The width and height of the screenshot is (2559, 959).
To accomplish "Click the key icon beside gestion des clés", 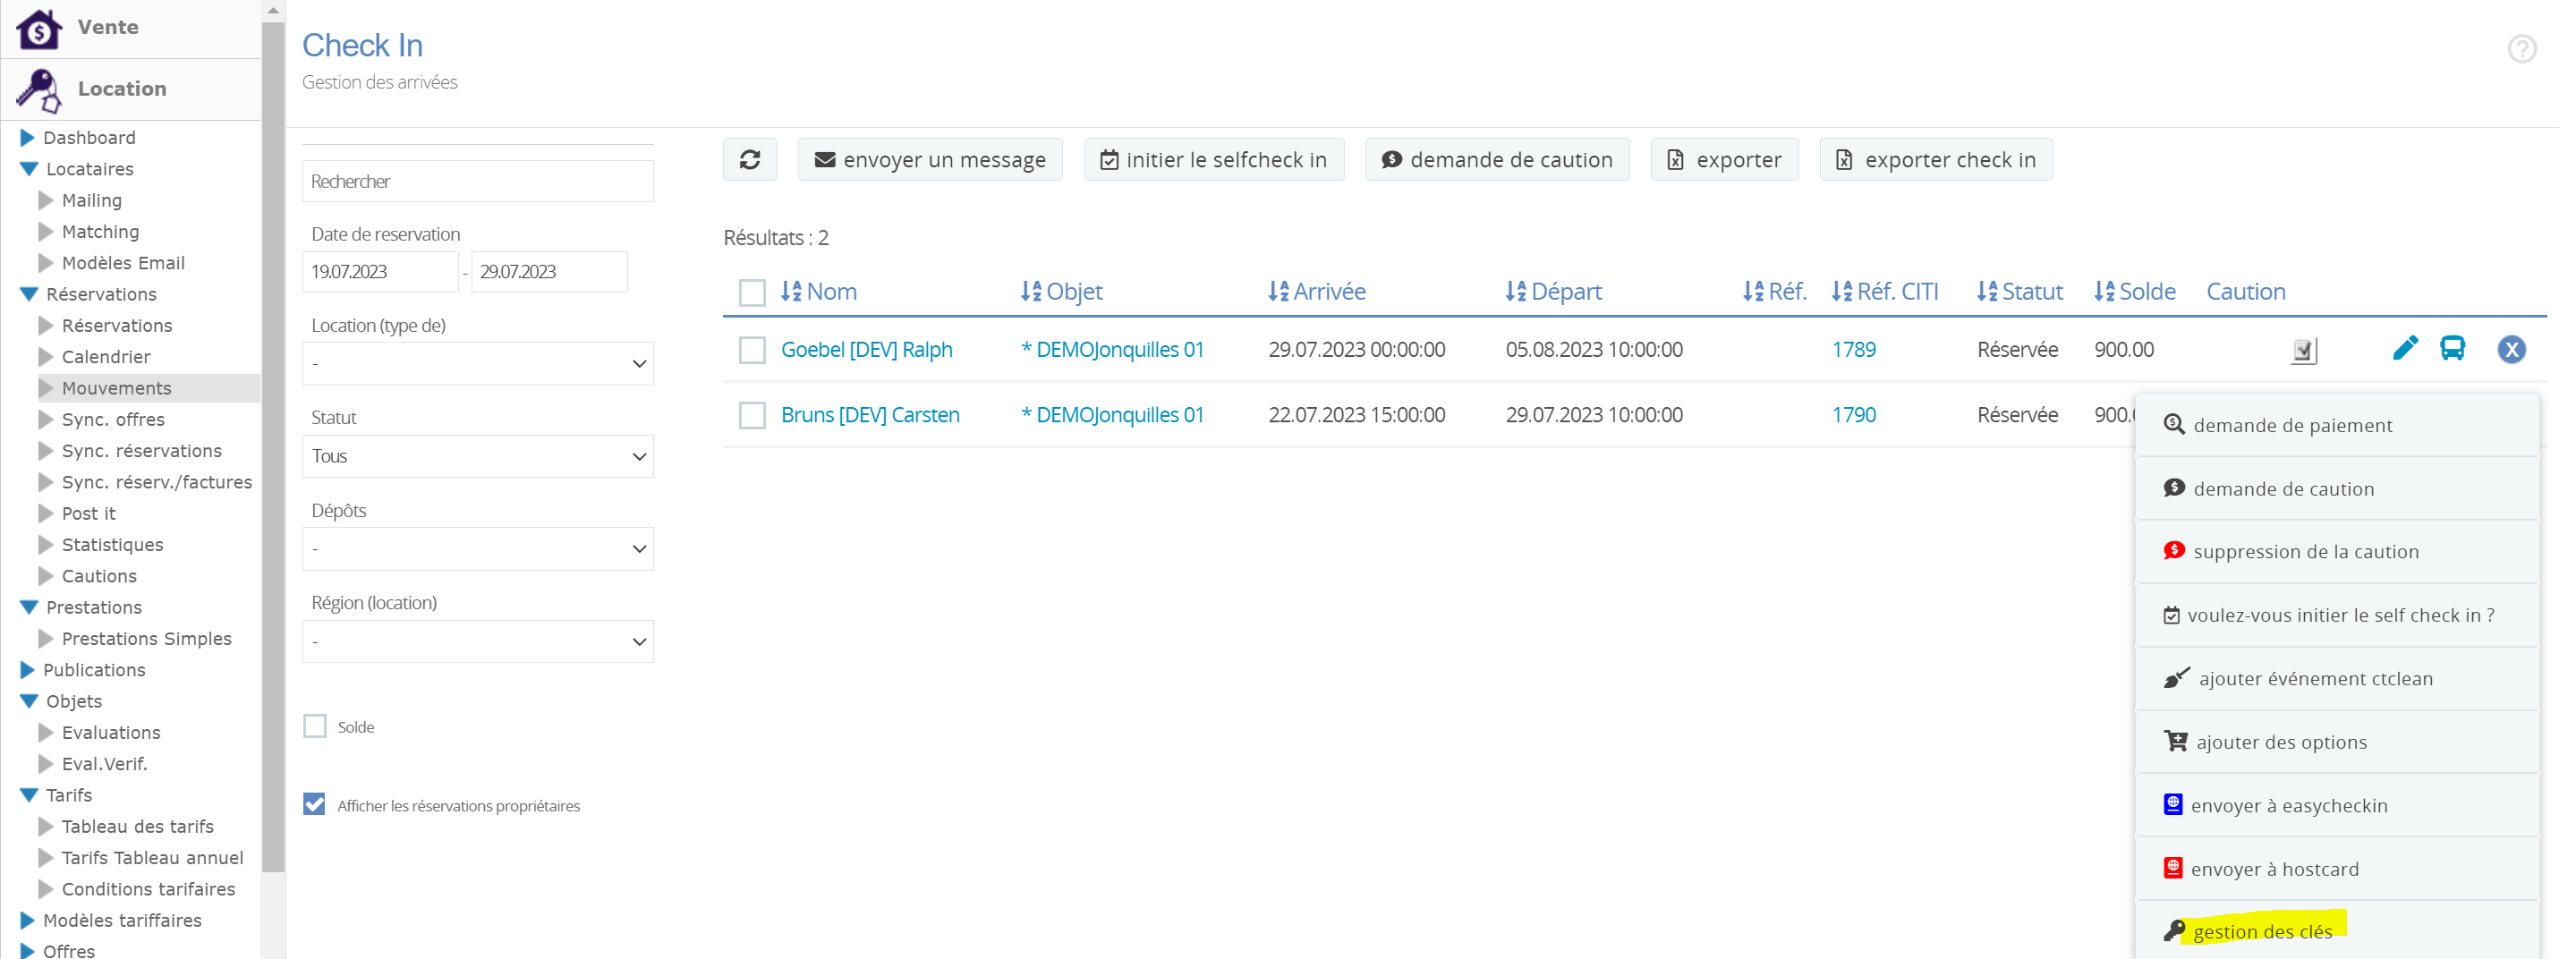I will pyautogui.click(x=2173, y=930).
